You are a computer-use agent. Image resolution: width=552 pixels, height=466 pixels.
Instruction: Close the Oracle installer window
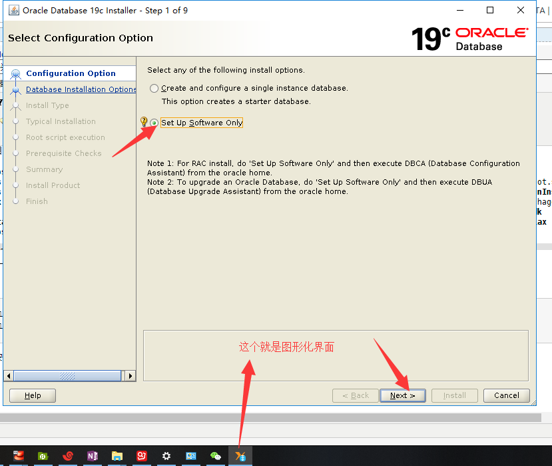click(521, 10)
